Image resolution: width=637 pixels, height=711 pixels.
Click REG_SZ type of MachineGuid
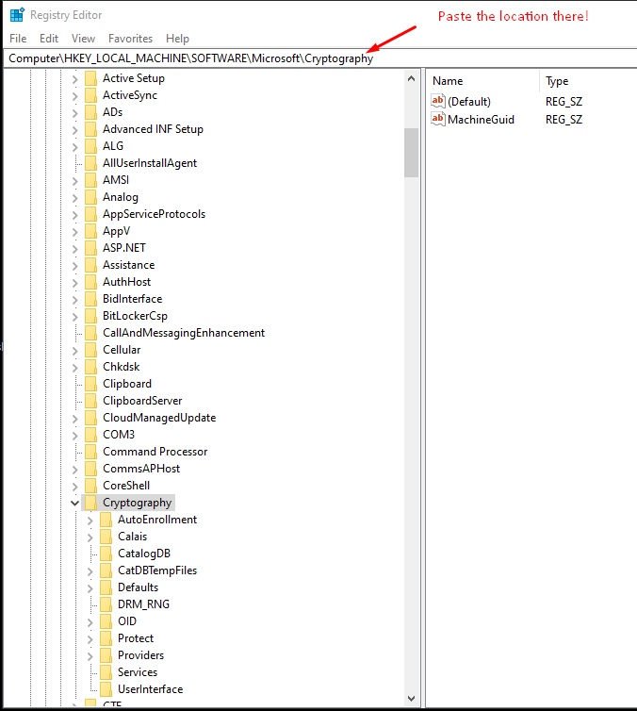(x=563, y=119)
